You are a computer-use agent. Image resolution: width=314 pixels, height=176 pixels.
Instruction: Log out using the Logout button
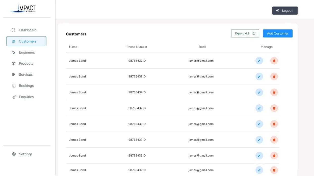coord(285,11)
